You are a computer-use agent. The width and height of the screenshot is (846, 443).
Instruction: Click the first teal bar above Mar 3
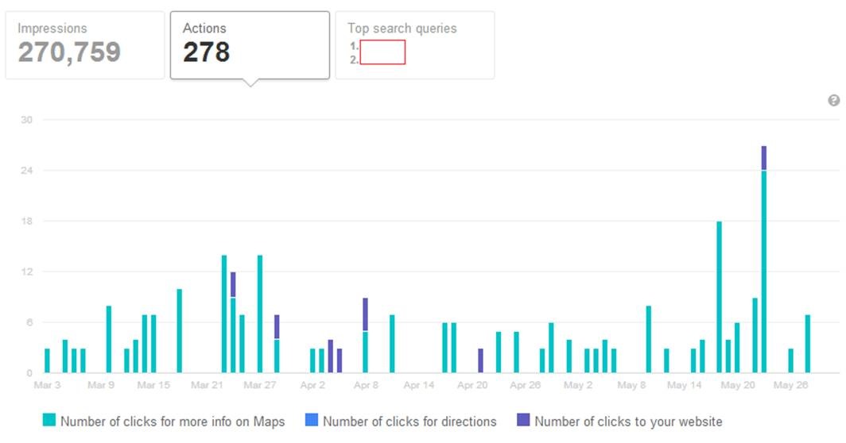(x=47, y=360)
